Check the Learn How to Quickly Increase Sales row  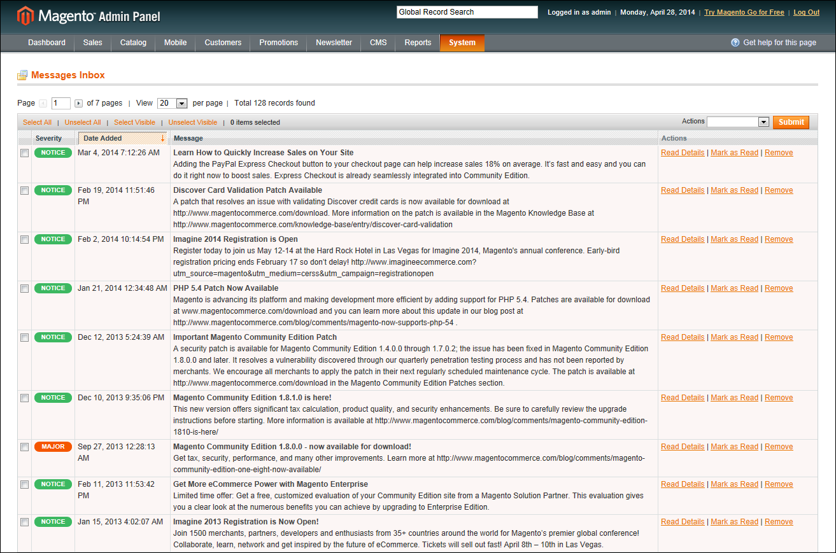[24, 153]
